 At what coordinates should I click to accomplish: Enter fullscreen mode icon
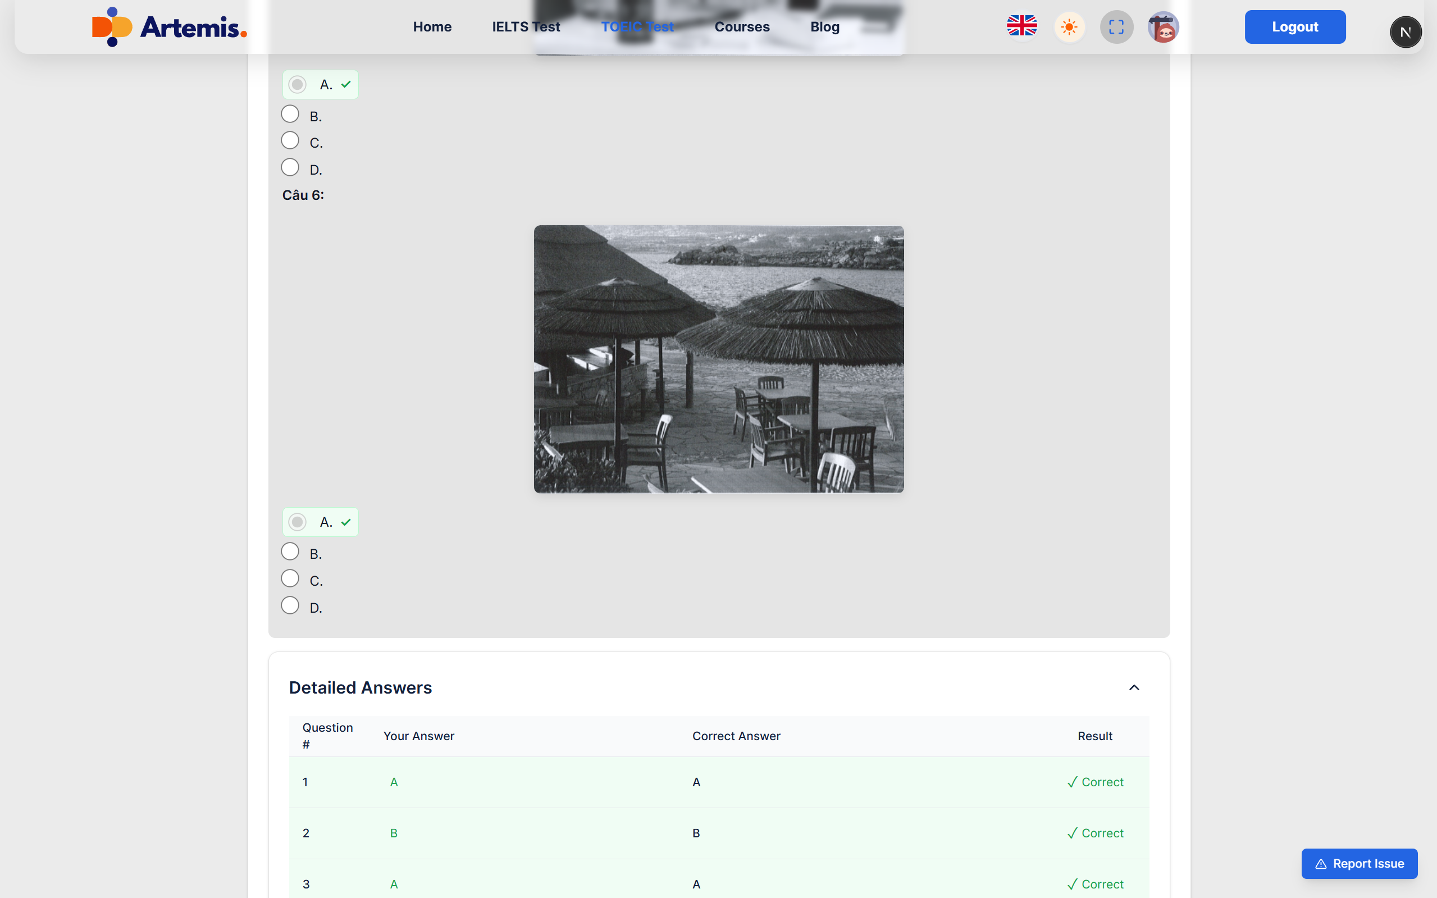[x=1116, y=27]
